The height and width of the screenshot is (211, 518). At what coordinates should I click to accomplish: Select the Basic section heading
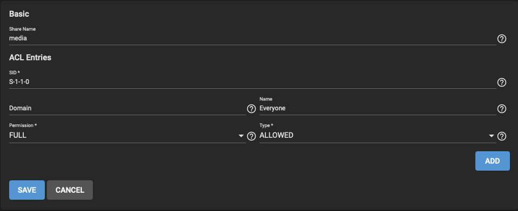(x=19, y=14)
